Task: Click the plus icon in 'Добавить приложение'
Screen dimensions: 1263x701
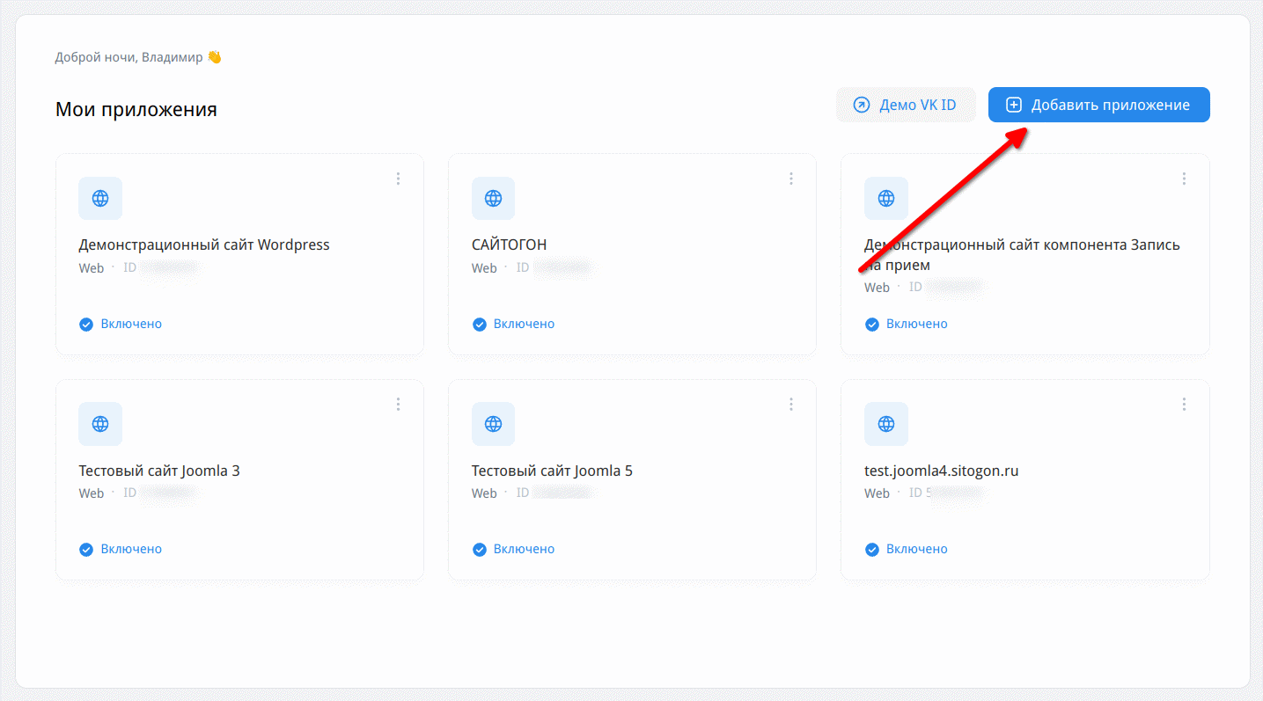Action: (1014, 105)
